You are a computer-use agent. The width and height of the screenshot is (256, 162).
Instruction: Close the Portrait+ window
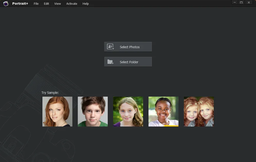pos(249,3)
